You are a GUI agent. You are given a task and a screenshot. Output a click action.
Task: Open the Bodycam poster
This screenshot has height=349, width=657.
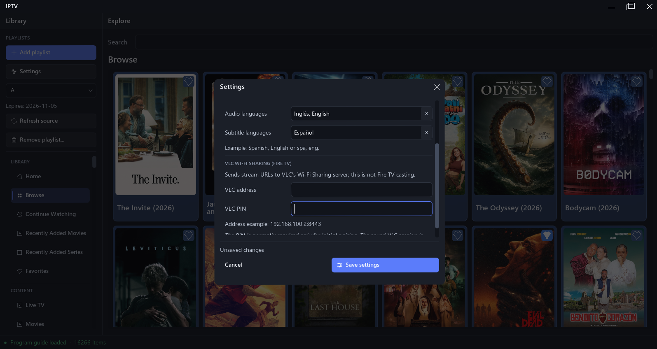(x=604, y=135)
